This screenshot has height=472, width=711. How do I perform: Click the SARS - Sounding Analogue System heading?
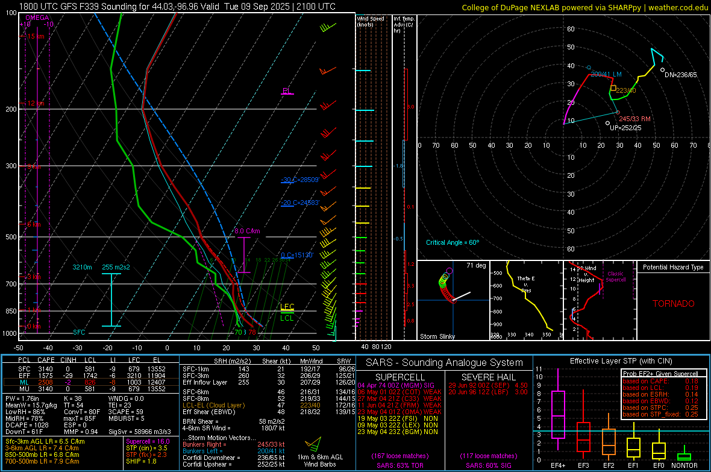point(445,363)
